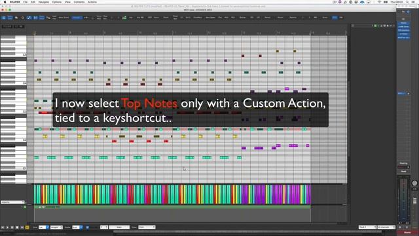Open the File menu
This screenshot has width=419, height=236.
tap(25, 2)
